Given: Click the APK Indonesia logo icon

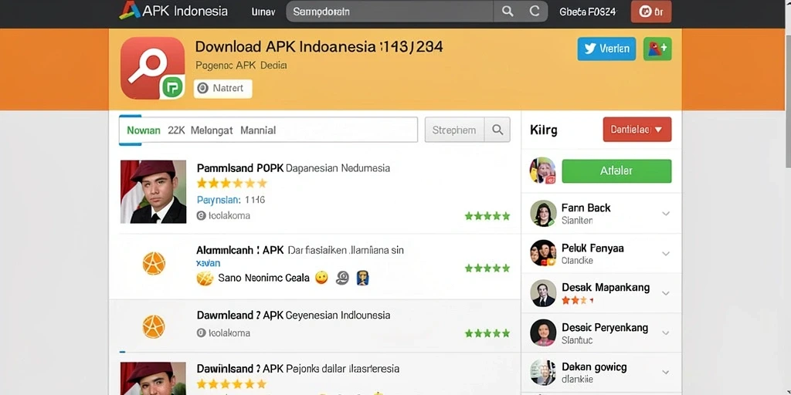Looking at the screenshot, I should 129,11.
